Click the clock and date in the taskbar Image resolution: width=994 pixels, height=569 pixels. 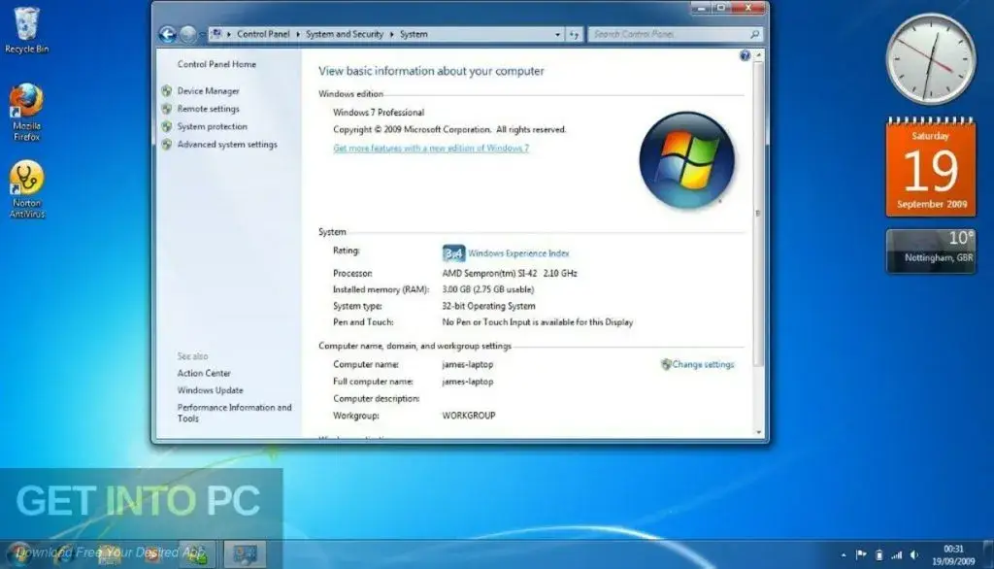[955, 555]
